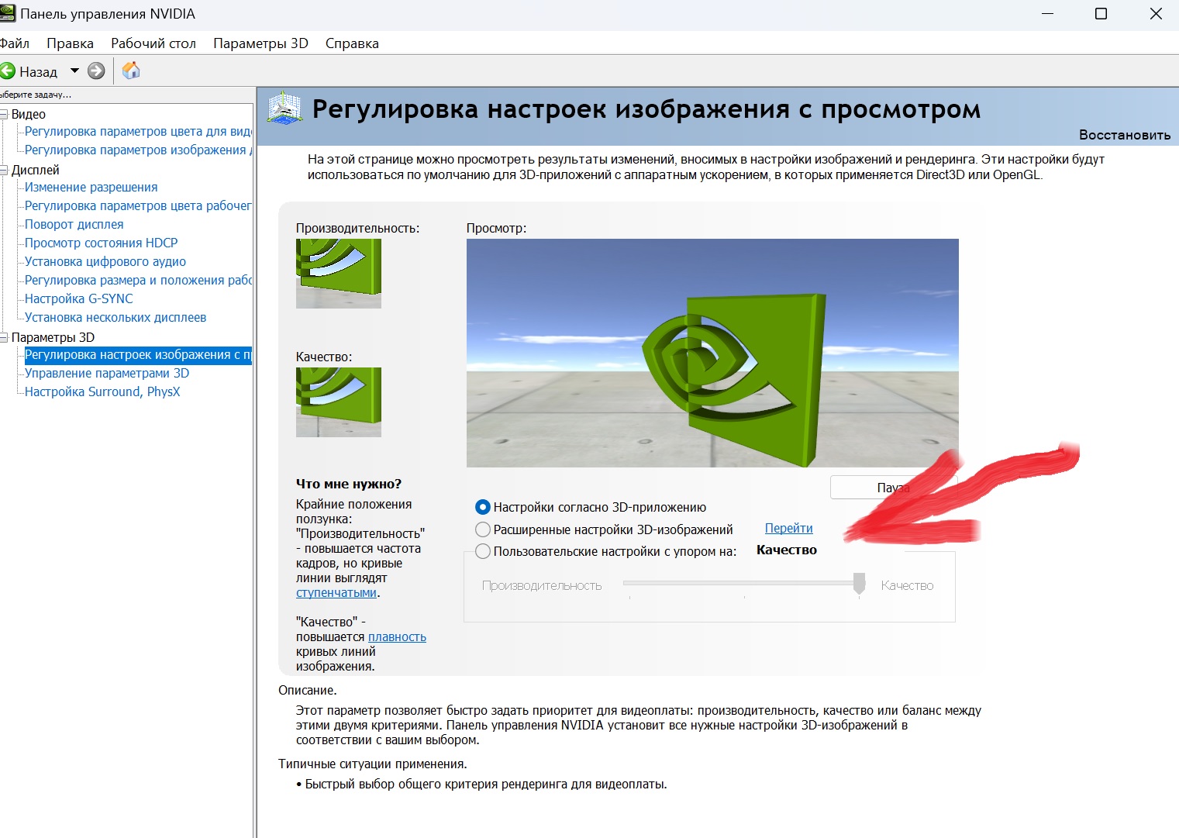Screen dimensions: 1179x838
Task: Click the 3D settings page header icon
Action: (284, 108)
